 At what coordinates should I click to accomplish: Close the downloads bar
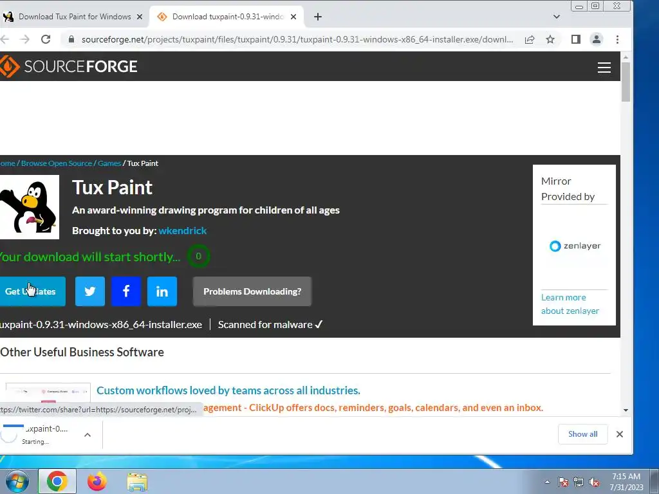(620, 434)
